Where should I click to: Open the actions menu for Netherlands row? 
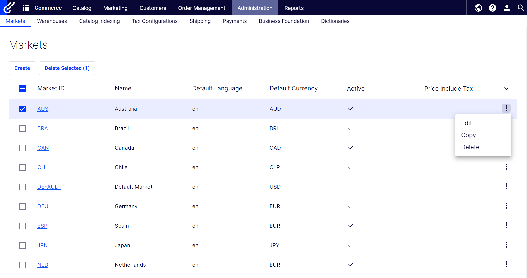(506, 264)
